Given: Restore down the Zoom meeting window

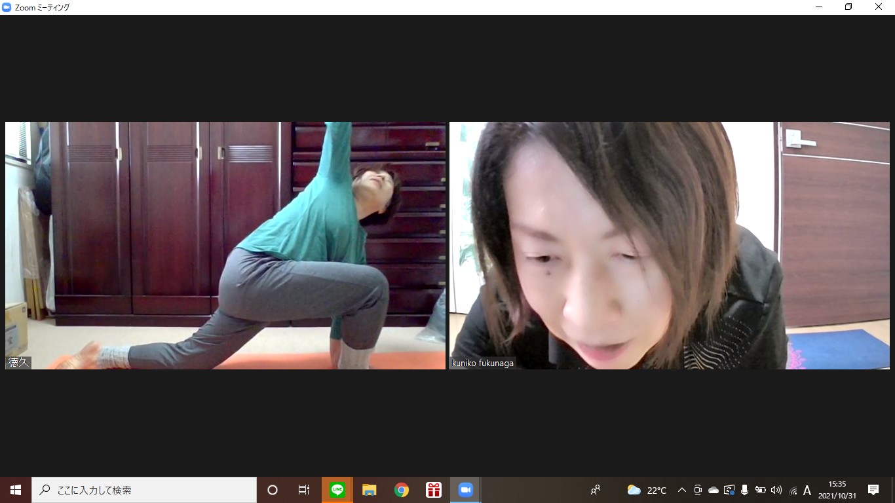Looking at the screenshot, I should (x=848, y=7).
